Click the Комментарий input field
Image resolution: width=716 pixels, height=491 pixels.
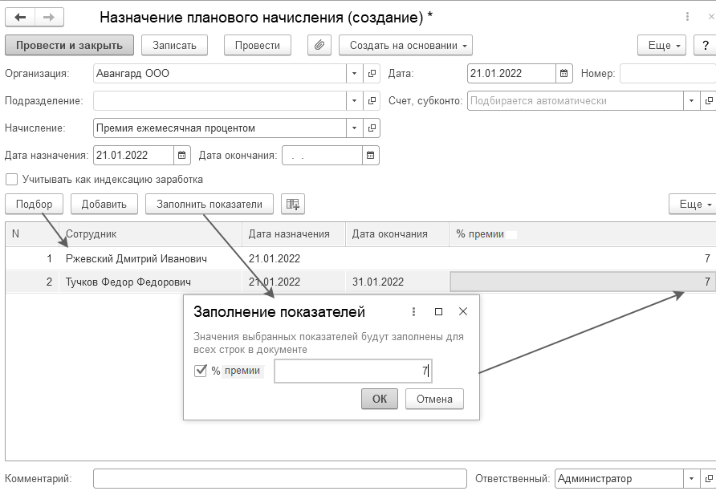click(x=279, y=479)
